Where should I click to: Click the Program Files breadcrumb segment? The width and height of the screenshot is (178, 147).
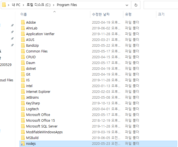pos(67,5)
